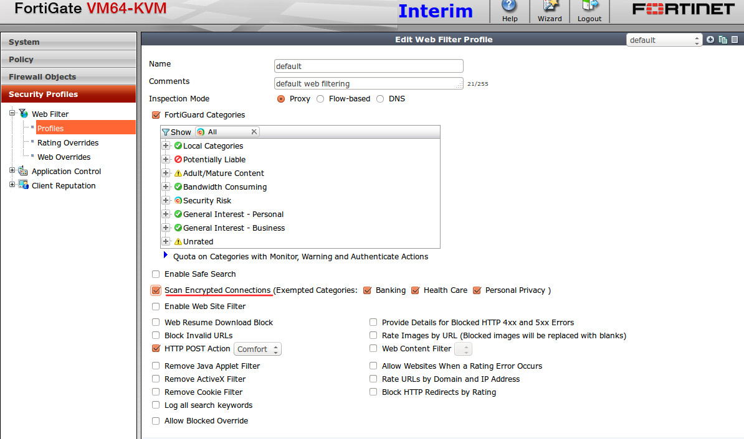
Task: Toggle HTTP POST Action checkbox
Action: coord(156,348)
